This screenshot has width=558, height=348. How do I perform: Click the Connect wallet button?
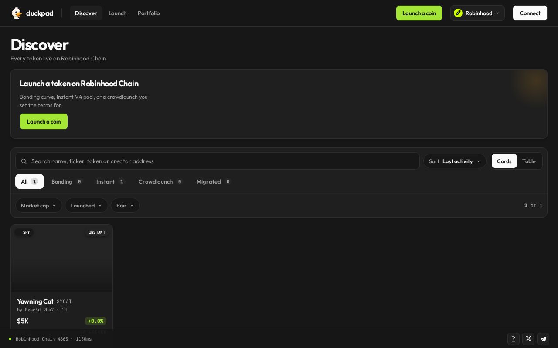coord(530,13)
